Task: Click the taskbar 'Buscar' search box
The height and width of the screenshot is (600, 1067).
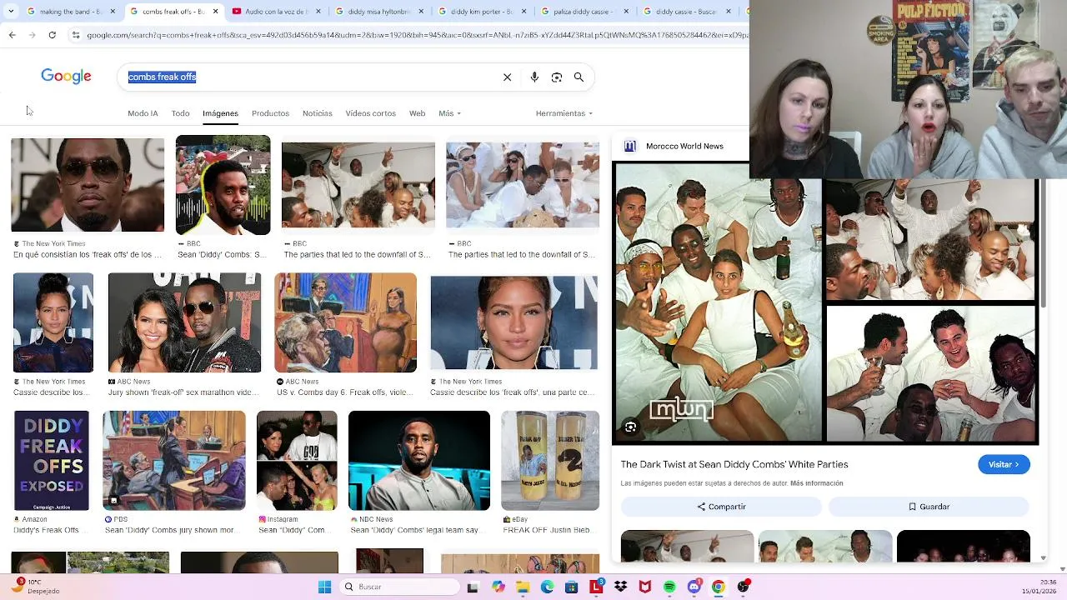Action: point(400,587)
